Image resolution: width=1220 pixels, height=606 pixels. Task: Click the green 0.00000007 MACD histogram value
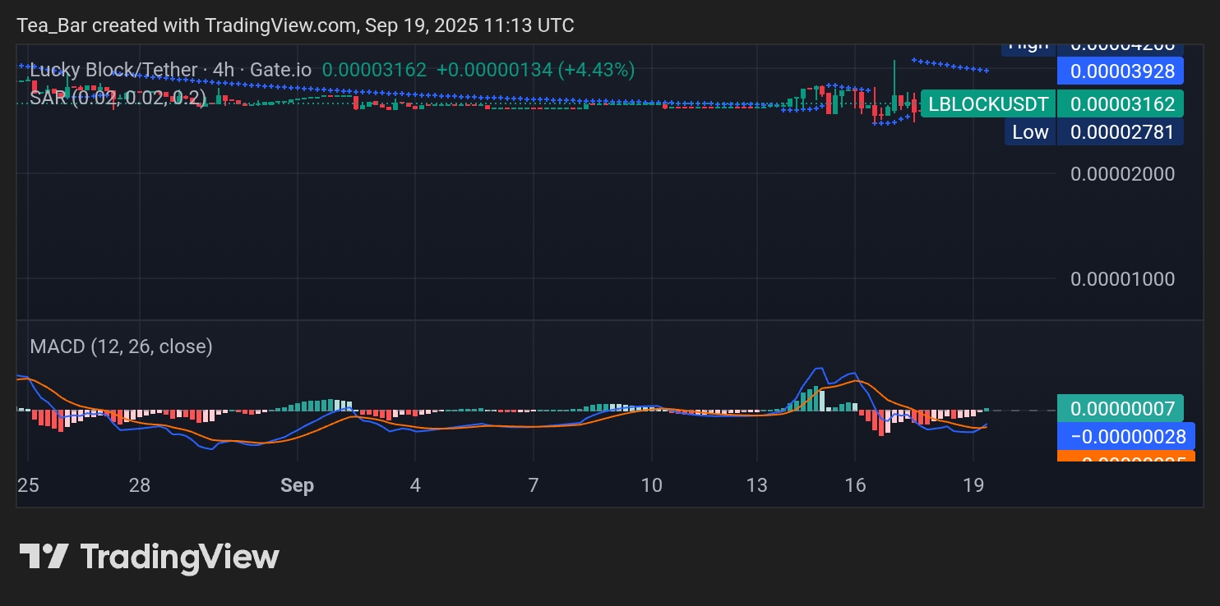click(1122, 408)
